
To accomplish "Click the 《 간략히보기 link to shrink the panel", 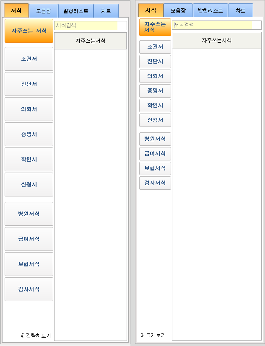I will point(36,336).
